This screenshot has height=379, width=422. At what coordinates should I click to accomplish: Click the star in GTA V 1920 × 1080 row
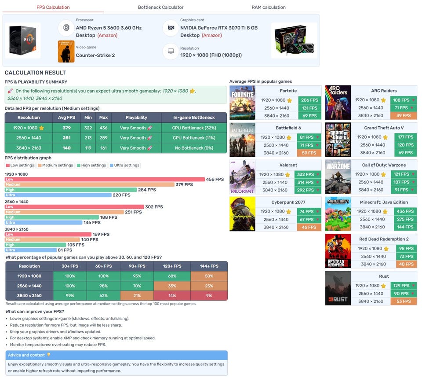386,137
